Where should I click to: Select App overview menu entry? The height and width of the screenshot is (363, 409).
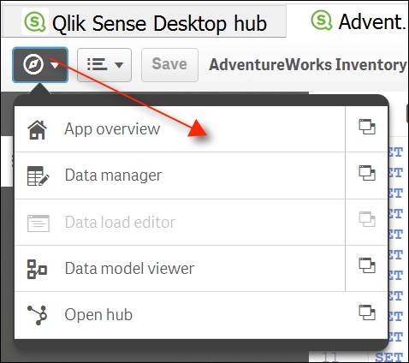180,129
